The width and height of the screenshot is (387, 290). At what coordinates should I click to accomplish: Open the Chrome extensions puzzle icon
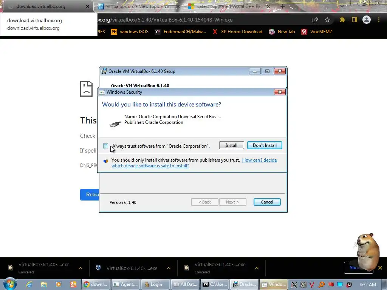pyautogui.click(x=342, y=20)
